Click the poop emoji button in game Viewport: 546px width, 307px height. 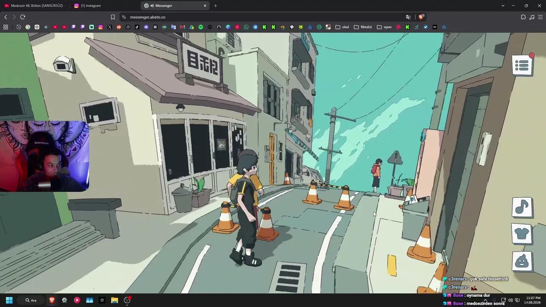tap(522, 261)
